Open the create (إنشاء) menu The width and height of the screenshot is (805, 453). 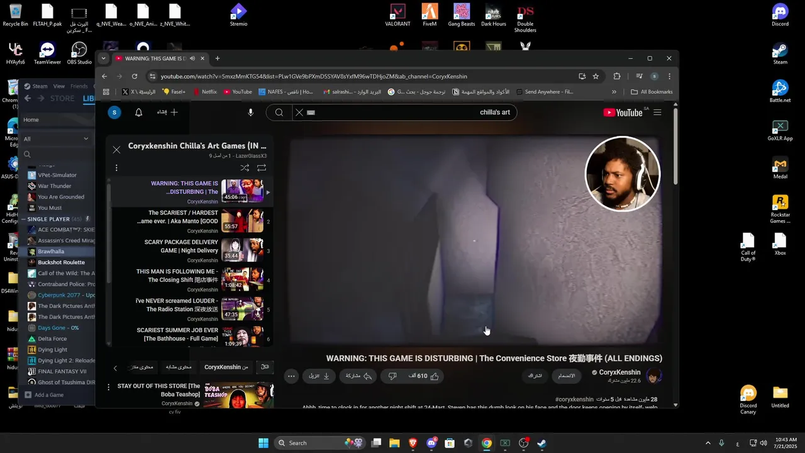(168, 113)
